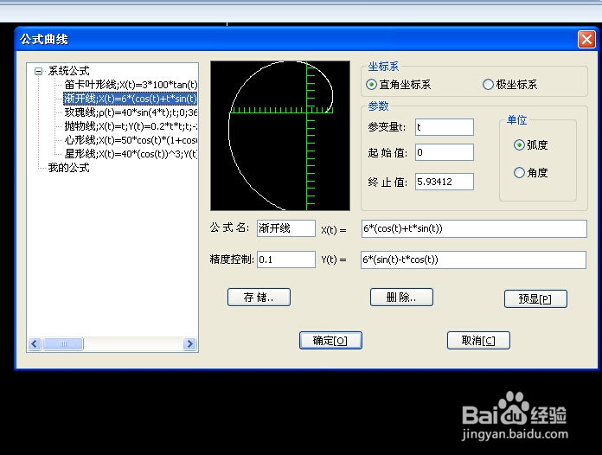The height and width of the screenshot is (455, 602).
Task: Set unit to 角度
Action: (519, 173)
